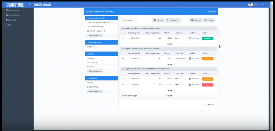The image size is (275, 131).
Task: Click the PDF icon in comprobante 96 row
Action: coord(190,79)
